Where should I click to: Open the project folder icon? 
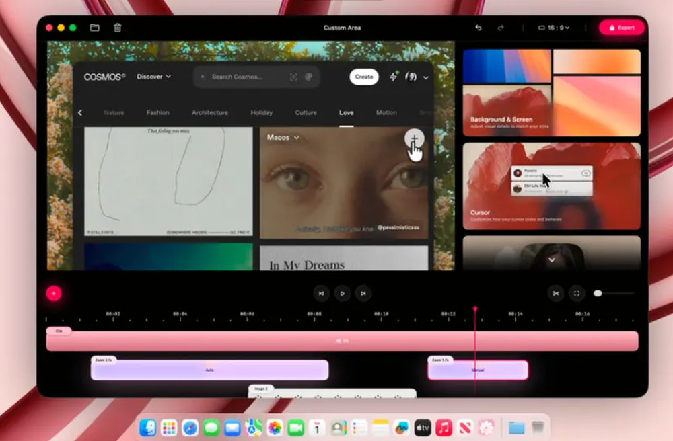tap(94, 28)
